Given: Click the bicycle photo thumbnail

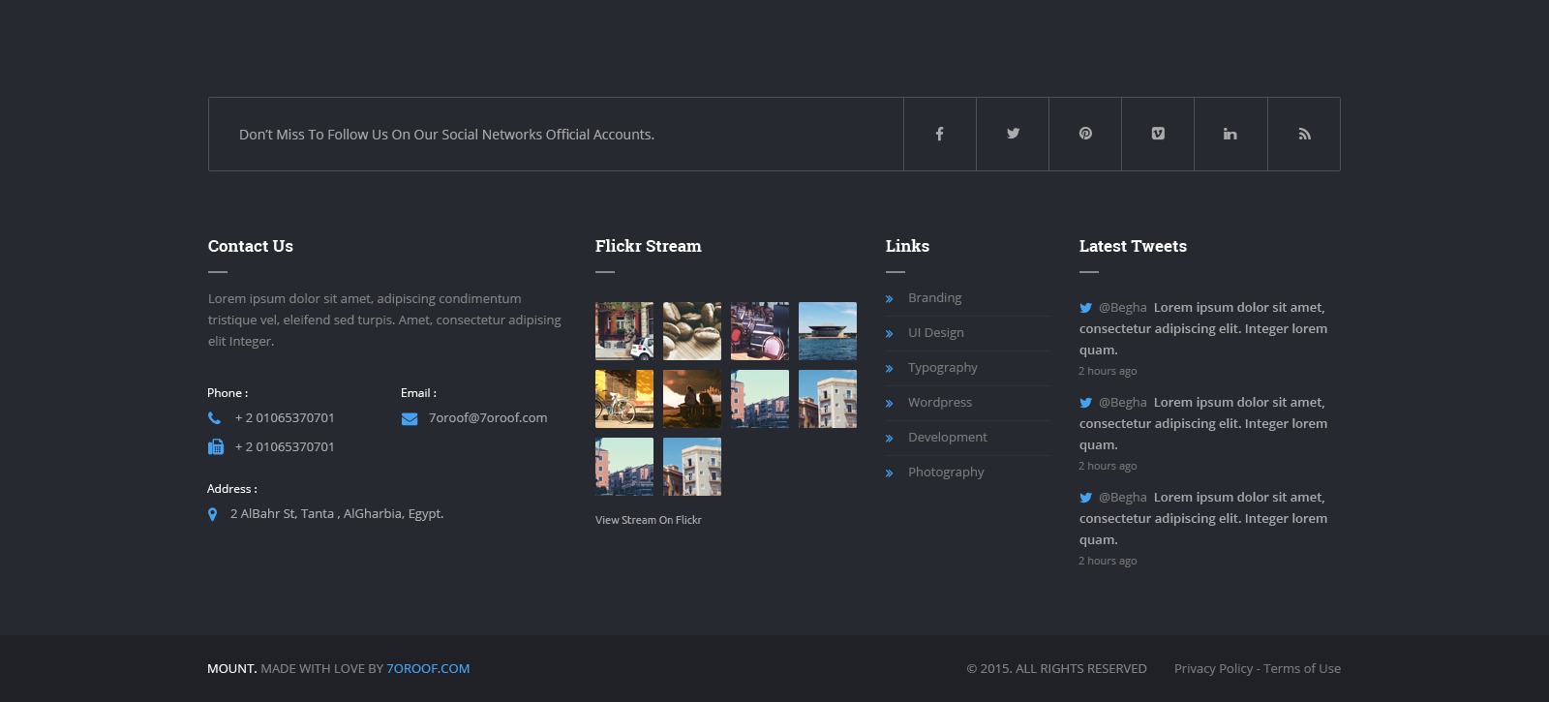Looking at the screenshot, I should point(623,399).
